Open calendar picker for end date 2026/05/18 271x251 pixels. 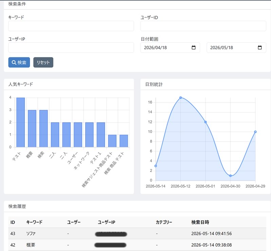(x=259, y=47)
